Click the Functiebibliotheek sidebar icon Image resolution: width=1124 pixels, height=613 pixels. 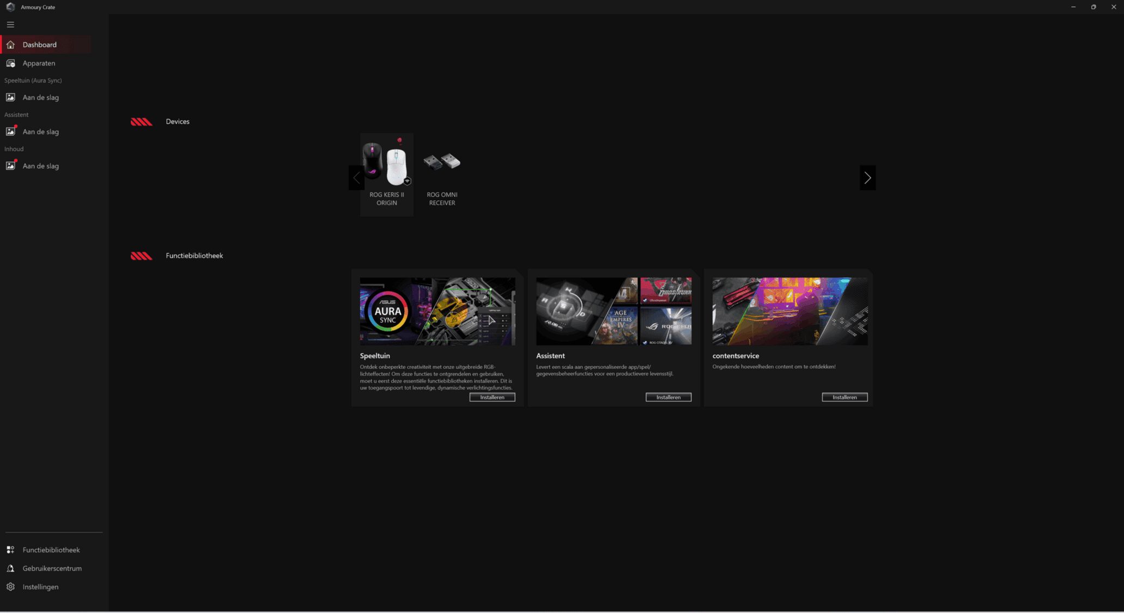pyautogui.click(x=10, y=550)
